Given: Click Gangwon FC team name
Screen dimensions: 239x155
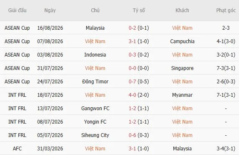Looking at the screenshot, I should (x=95, y=108).
